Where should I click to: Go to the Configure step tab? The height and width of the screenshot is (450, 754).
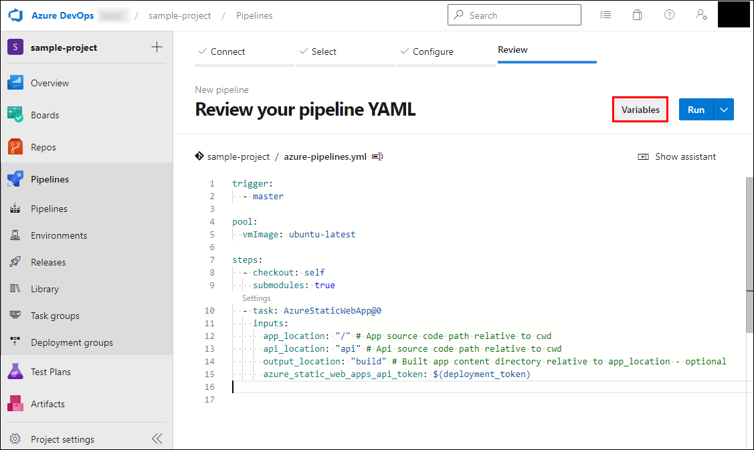446,52
